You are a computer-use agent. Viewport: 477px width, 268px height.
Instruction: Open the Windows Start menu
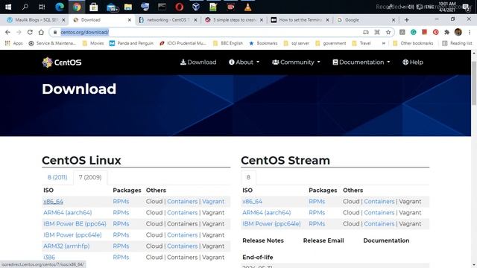[x=8, y=7]
